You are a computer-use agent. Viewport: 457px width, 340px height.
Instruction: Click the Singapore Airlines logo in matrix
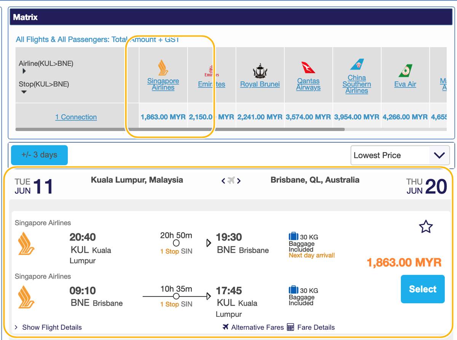(x=163, y=67)
